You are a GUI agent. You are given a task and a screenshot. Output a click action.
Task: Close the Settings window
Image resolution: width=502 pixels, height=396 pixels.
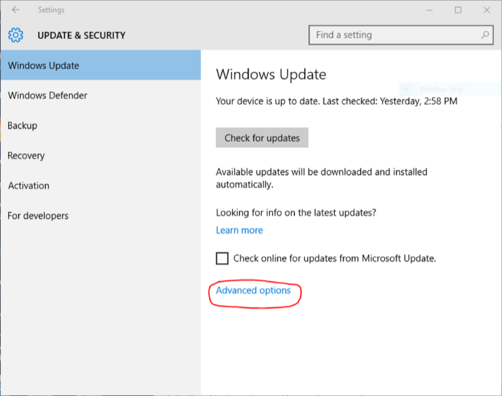[x=487, y=10]
